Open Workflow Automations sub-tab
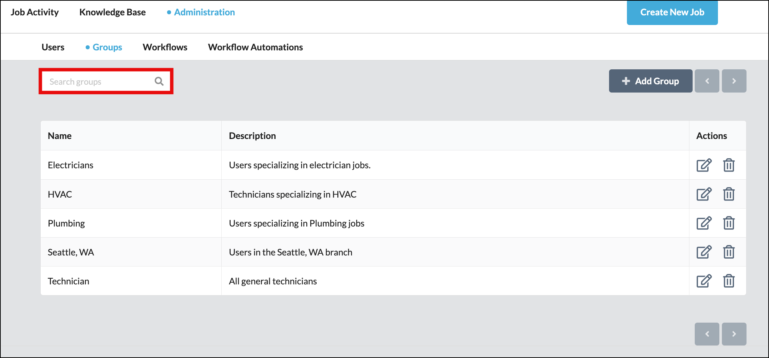This screenshot has height=358, width=769. tap(255, 47)
